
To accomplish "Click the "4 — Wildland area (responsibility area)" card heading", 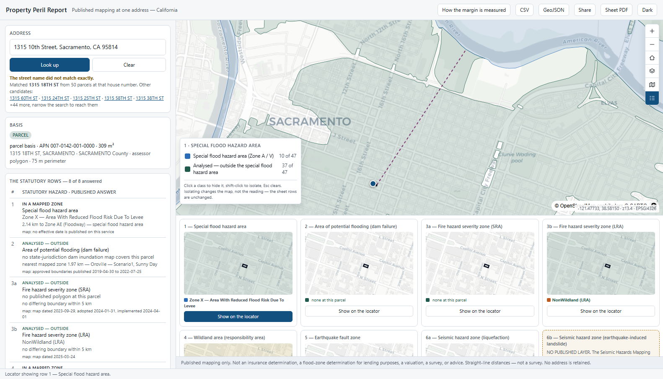I will (225, 337).
